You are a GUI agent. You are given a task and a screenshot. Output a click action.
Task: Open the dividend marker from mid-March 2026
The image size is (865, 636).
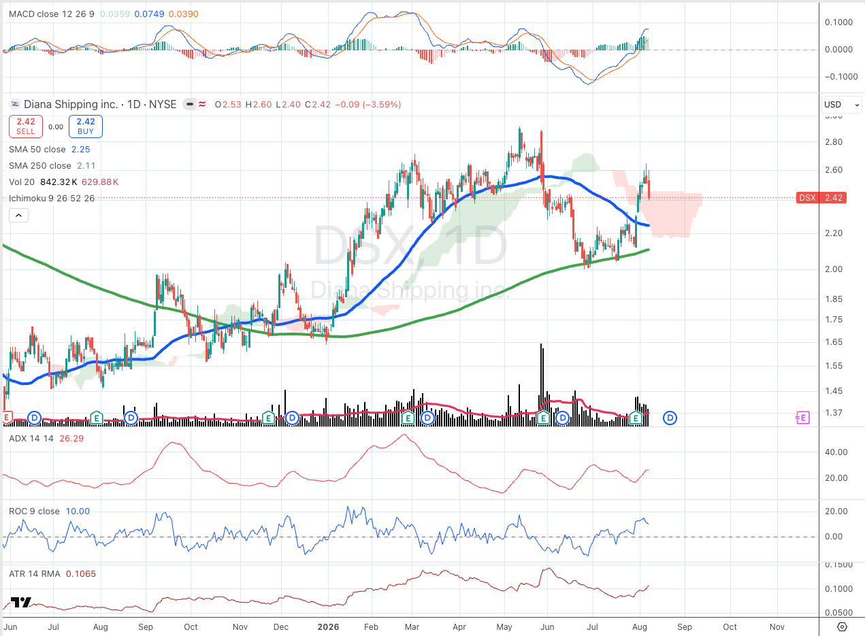[428, 417]
